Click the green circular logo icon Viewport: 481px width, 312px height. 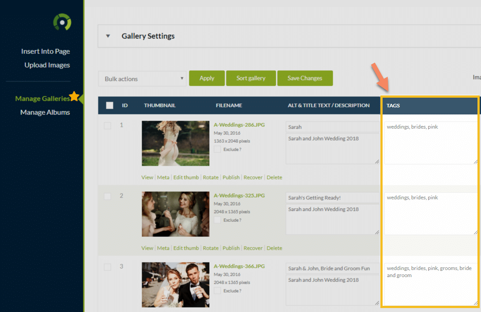pos(62,22)
